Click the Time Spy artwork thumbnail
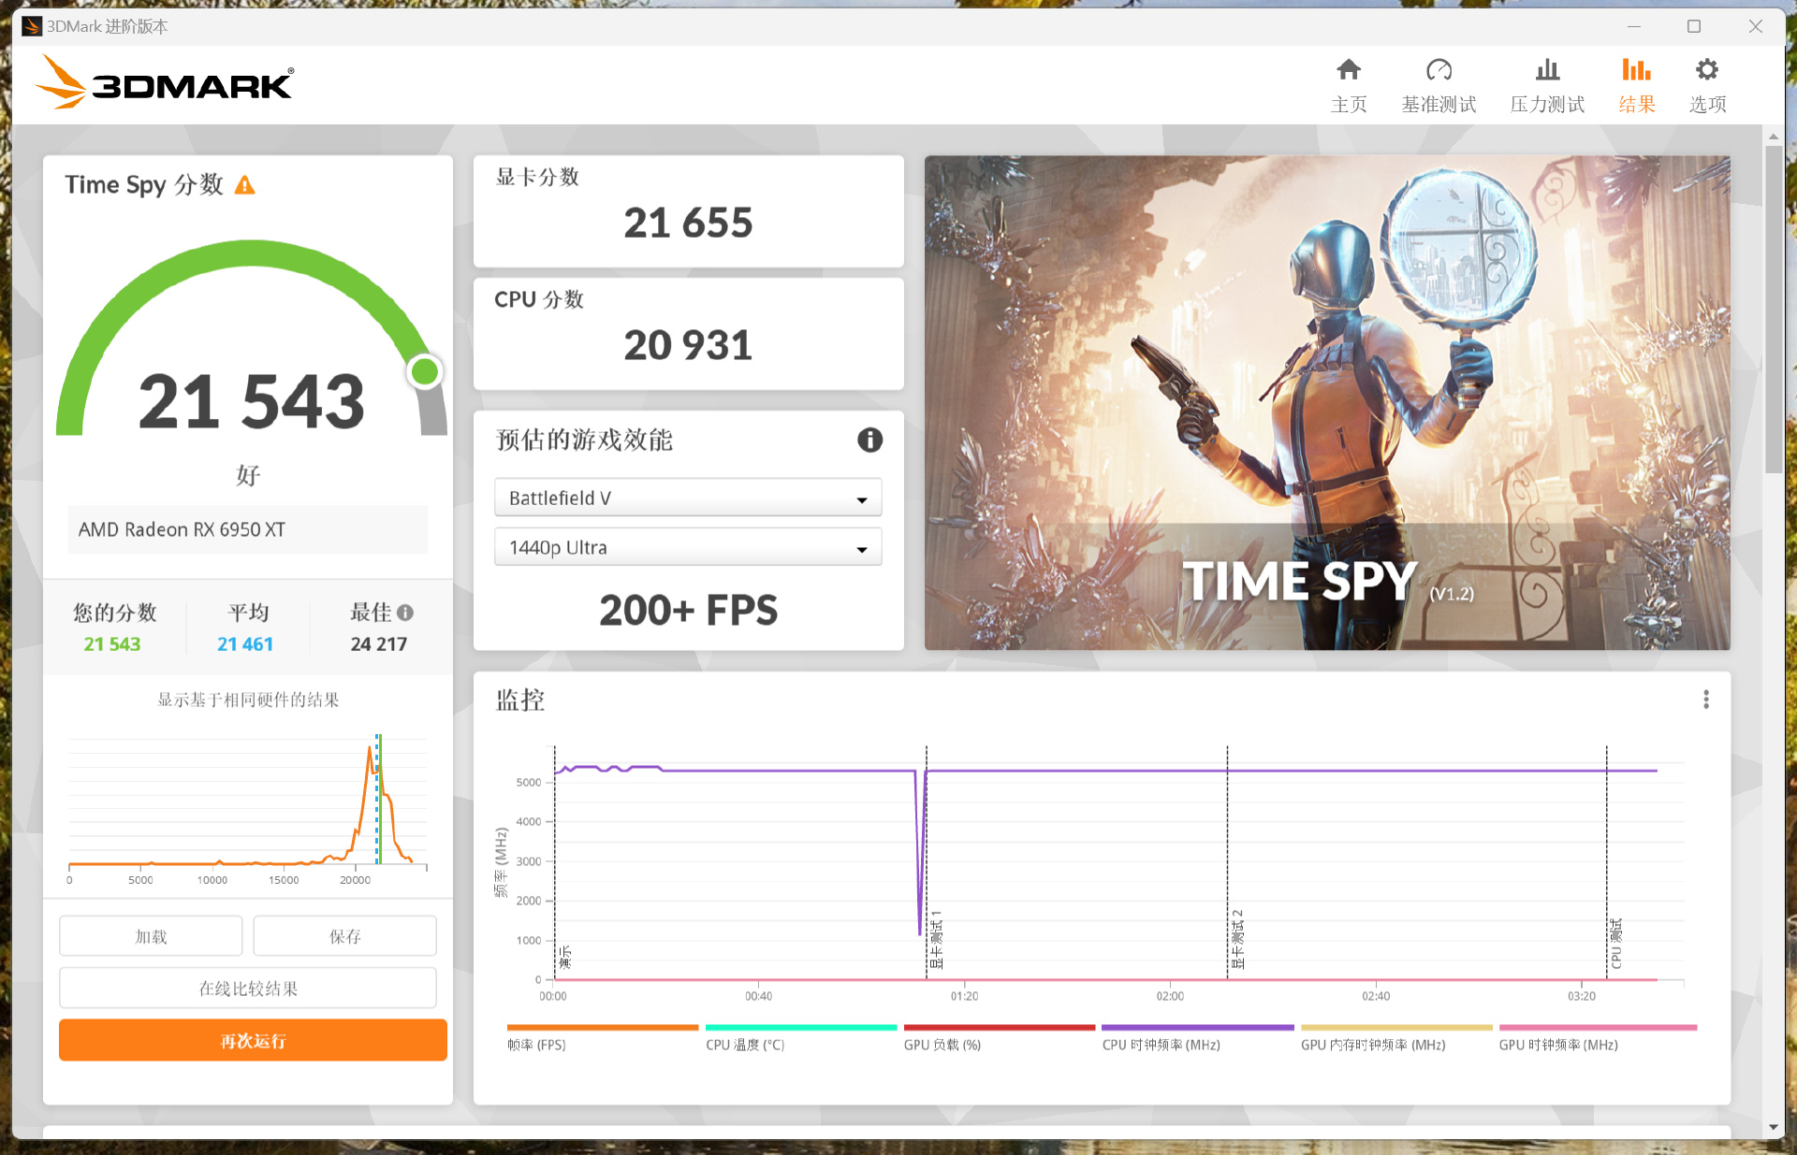This screenshot has width=1797, height=1155. (x=1326, y=402)
